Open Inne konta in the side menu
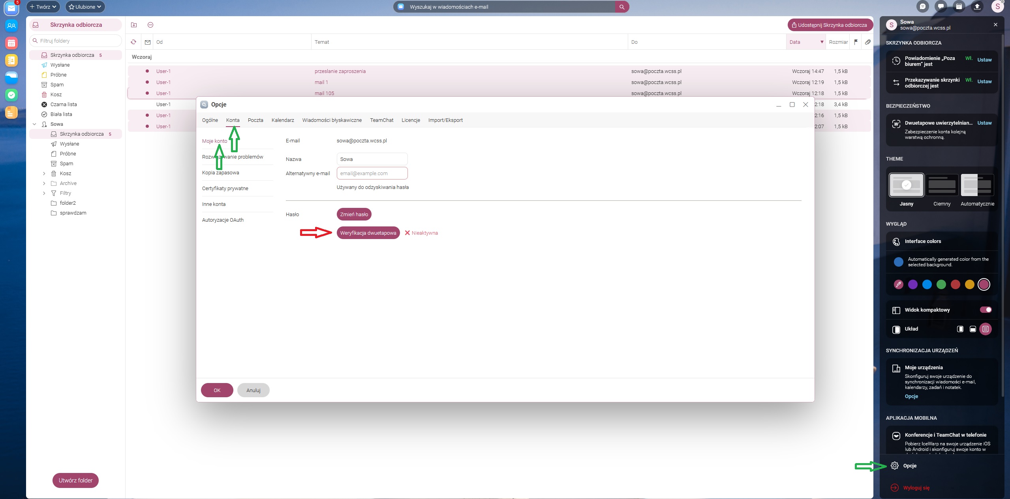This screenshot has height=499, width=1010. coord(214,204)
